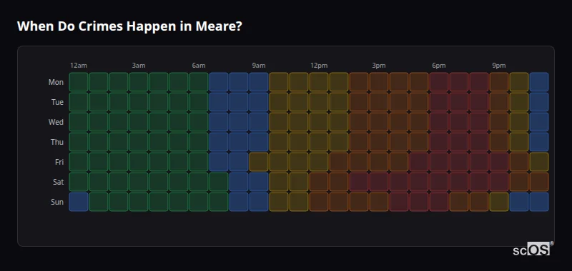Viewport: 572px width, 271px height.
Task: Click the Monday 11pm blue cell
Action: click(x=539, y=82)
